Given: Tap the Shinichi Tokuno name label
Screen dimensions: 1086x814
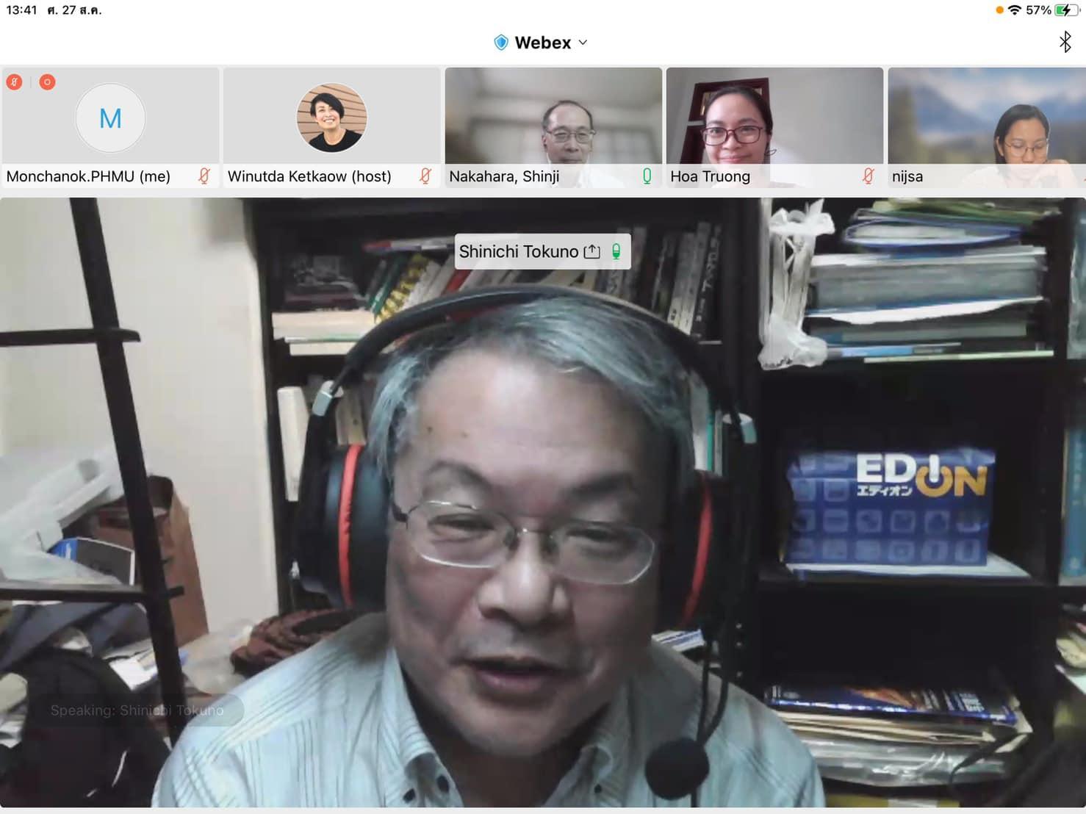Looking at the screenshot, I should click(x=519, y=251).
